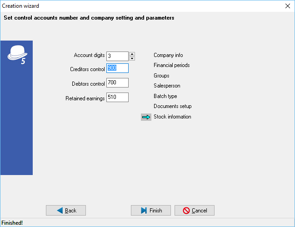
Task: Select the Debtors control input box
Action: click(x=117, y=83)
